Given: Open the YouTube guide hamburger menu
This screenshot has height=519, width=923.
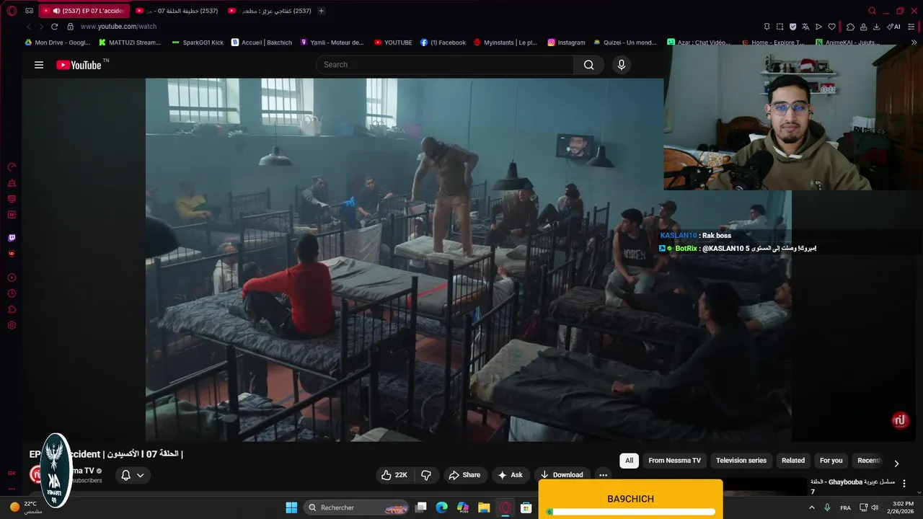Looking at the screenshot, I should pos(39,65).
